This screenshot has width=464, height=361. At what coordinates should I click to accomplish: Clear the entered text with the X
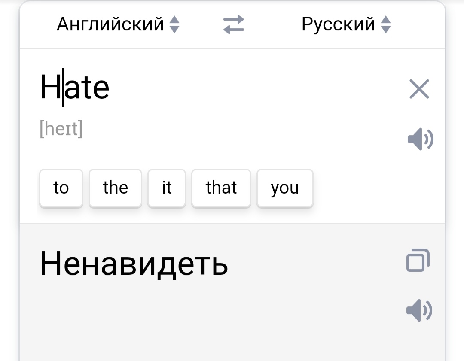coord(419,90)
